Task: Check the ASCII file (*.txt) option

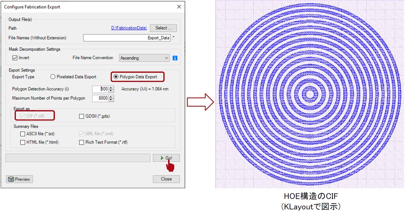Action: tap(23, 134)
